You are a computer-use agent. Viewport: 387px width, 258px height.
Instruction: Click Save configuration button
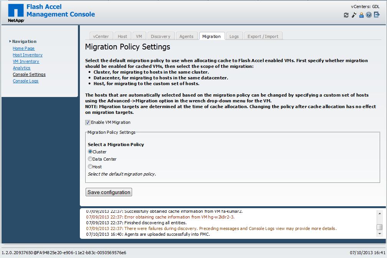tap(109, 192)
